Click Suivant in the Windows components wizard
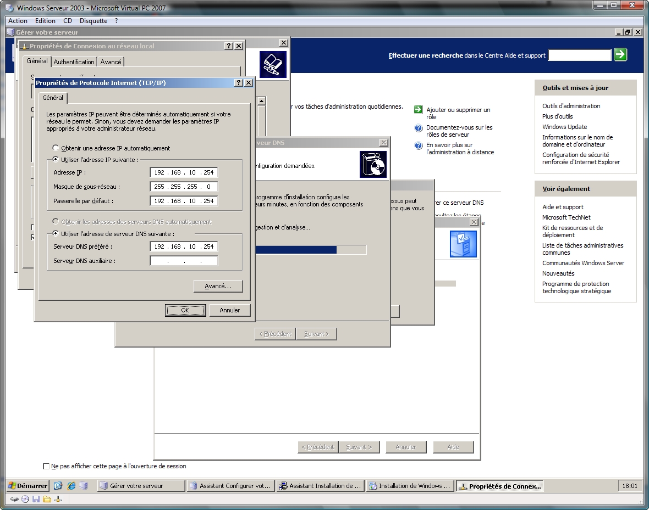The height and width of the screenshot is (510, 649). click(316, 334)
